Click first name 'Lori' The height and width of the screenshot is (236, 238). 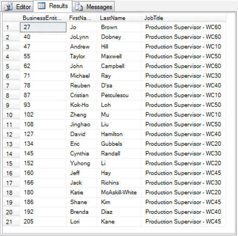point(75,221)
